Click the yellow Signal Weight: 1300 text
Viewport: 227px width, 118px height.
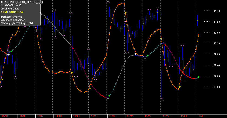(x=12, y=12)
